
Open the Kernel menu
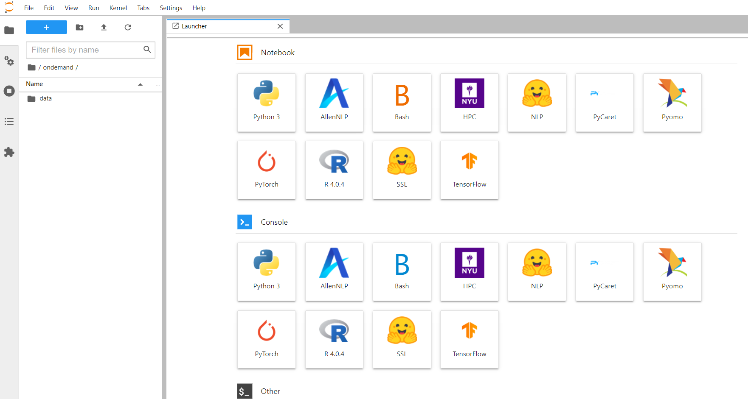click(118, 8)
